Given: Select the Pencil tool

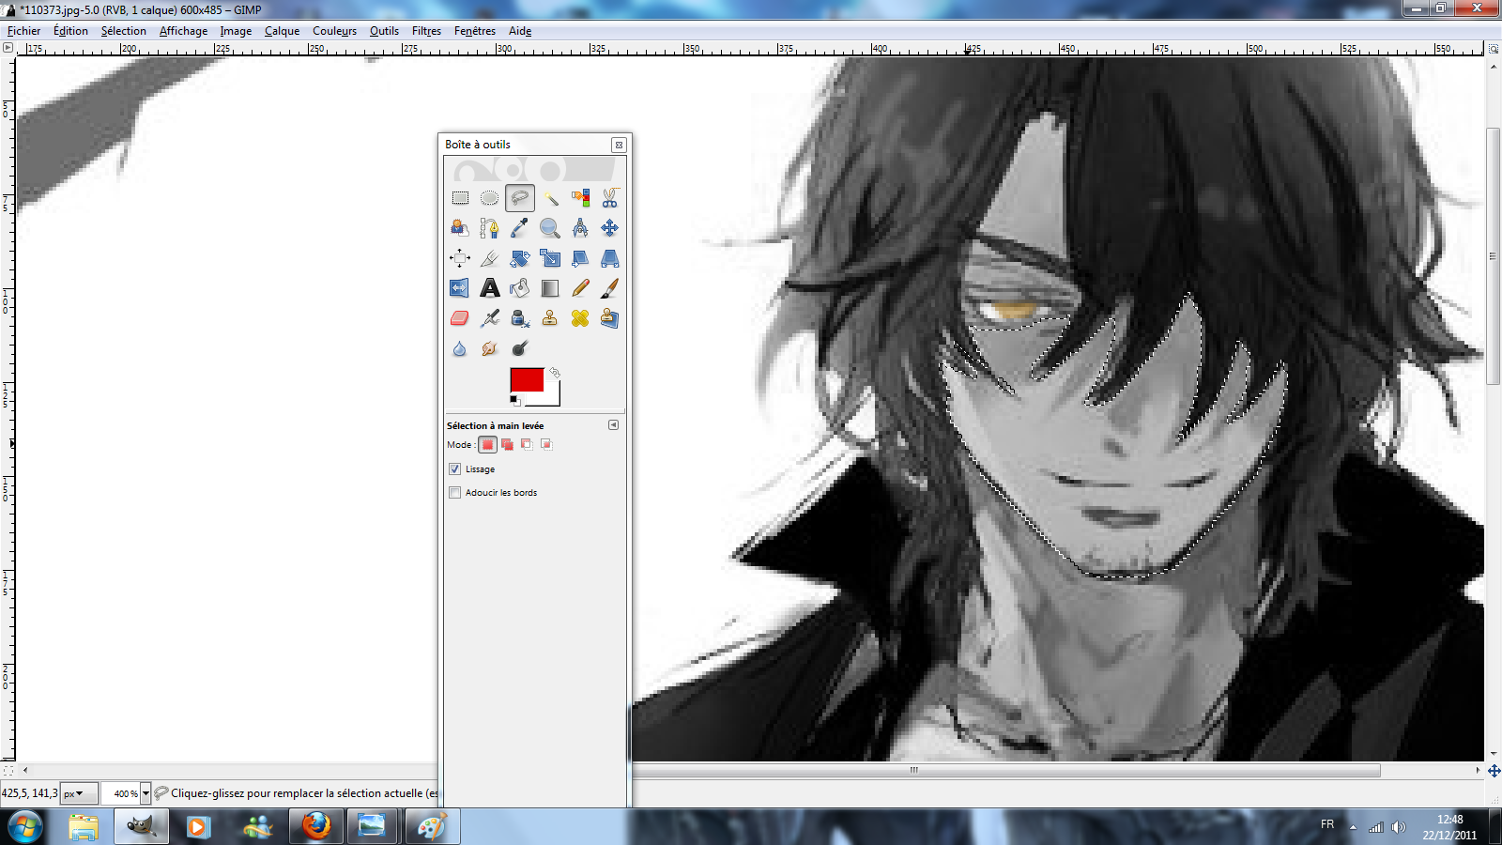Looking at the screenshot, I should (580, 288).
